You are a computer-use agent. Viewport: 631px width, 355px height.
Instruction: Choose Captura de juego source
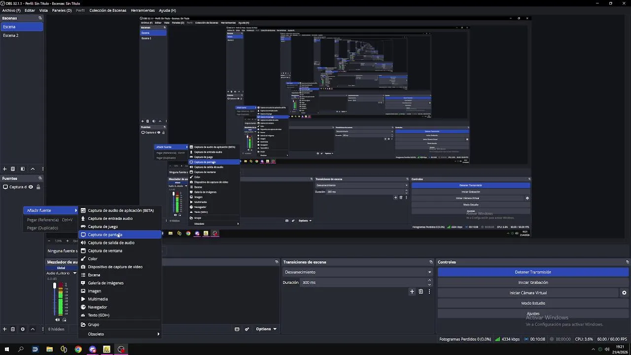120,226
